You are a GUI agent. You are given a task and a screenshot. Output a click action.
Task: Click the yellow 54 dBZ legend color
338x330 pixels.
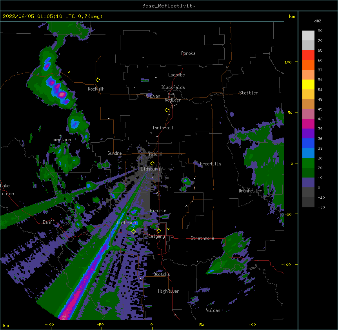coord(308,84)
